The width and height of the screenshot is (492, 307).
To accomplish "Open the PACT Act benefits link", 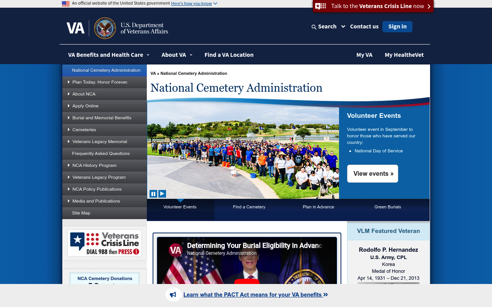I will click(256, 295).
